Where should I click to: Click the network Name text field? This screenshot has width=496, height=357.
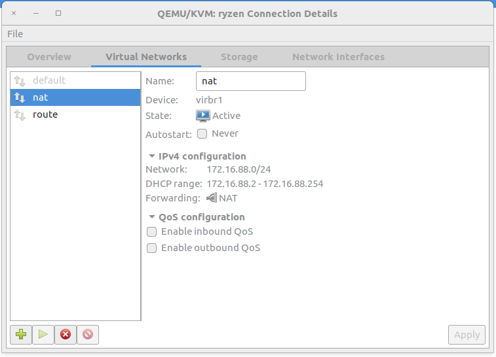250,81
